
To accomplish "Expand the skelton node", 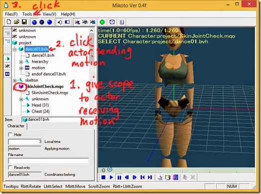I will (14, 80).
